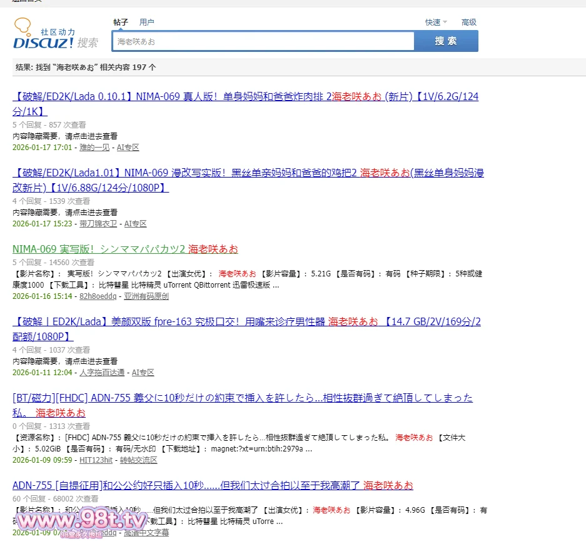586x544 pixels.
Task: Expand the 快速 dropdown arrow
Action: point(445,23)
